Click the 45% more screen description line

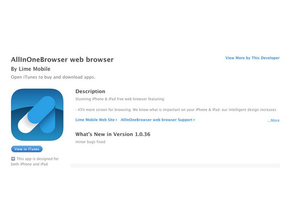point(176,110)
